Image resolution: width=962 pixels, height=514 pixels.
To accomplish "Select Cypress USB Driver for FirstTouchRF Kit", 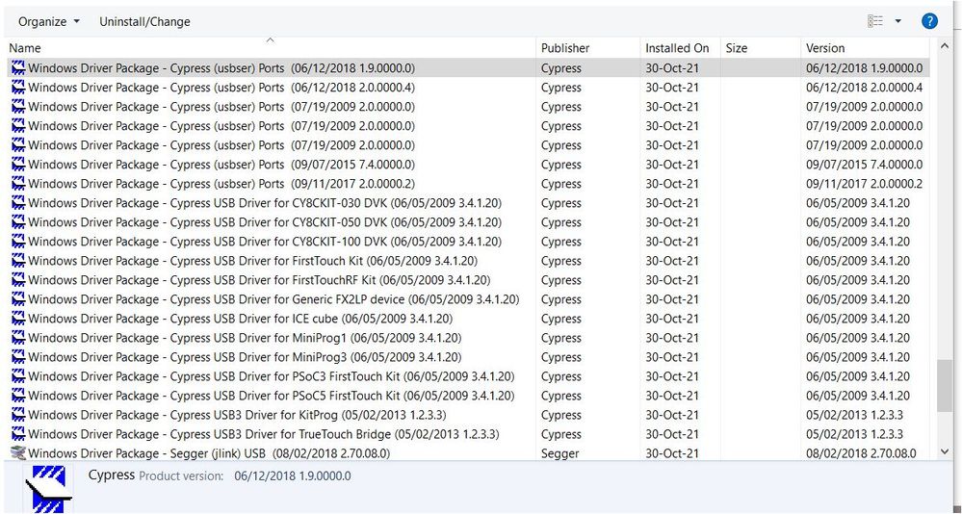I will pos(468,280).
